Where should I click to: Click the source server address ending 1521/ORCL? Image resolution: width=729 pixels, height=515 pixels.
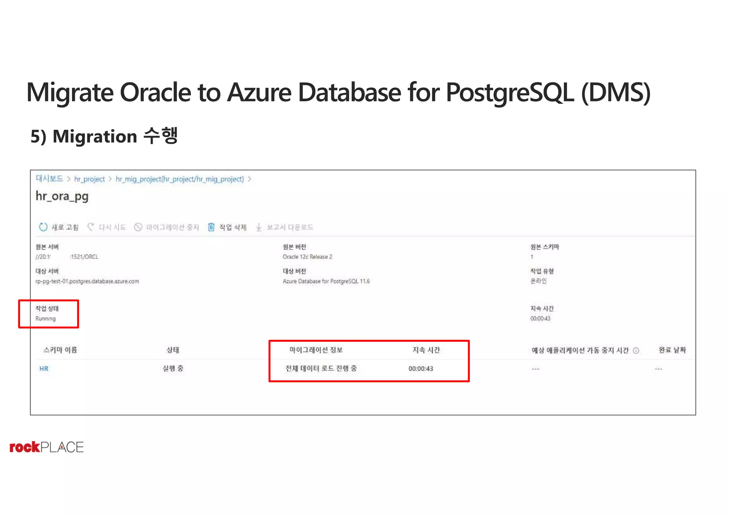click(x=67, y=257)
